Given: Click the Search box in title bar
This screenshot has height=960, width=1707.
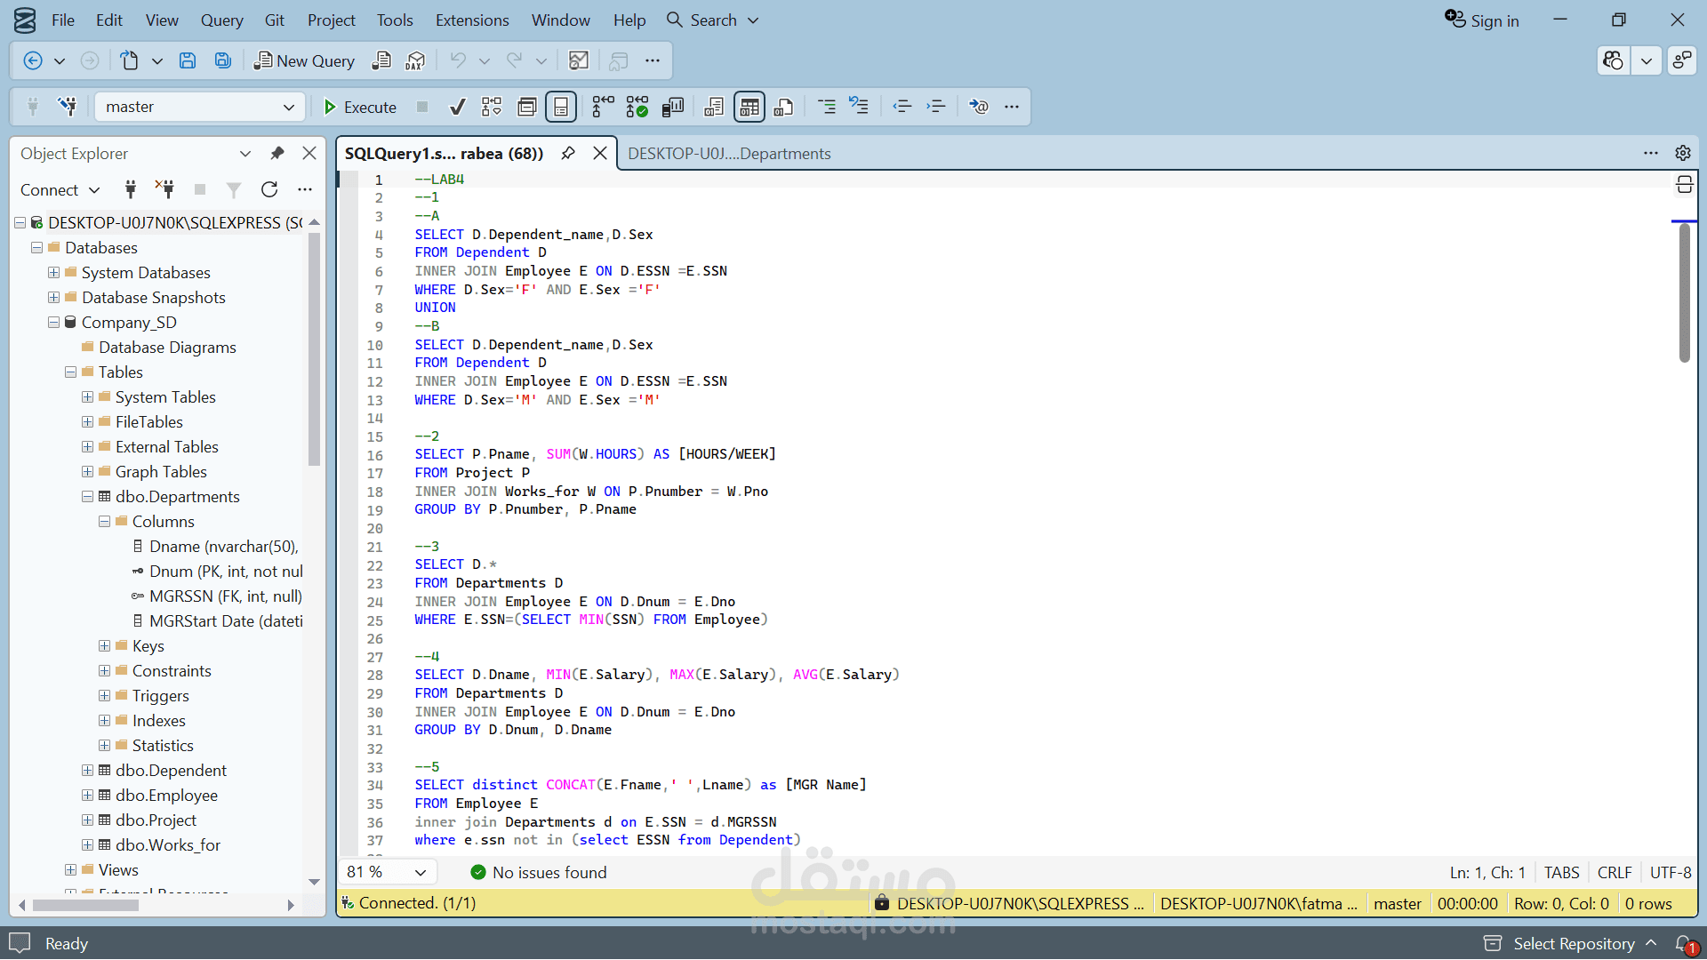Looking at the screenshot, I should point(712,20).
